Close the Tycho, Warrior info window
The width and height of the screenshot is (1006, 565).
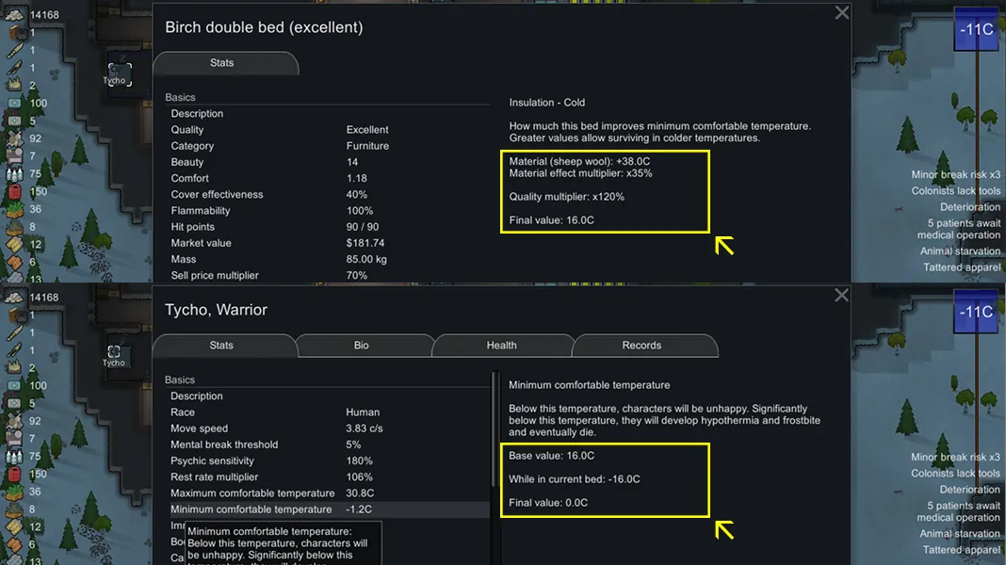click(842, 296)
